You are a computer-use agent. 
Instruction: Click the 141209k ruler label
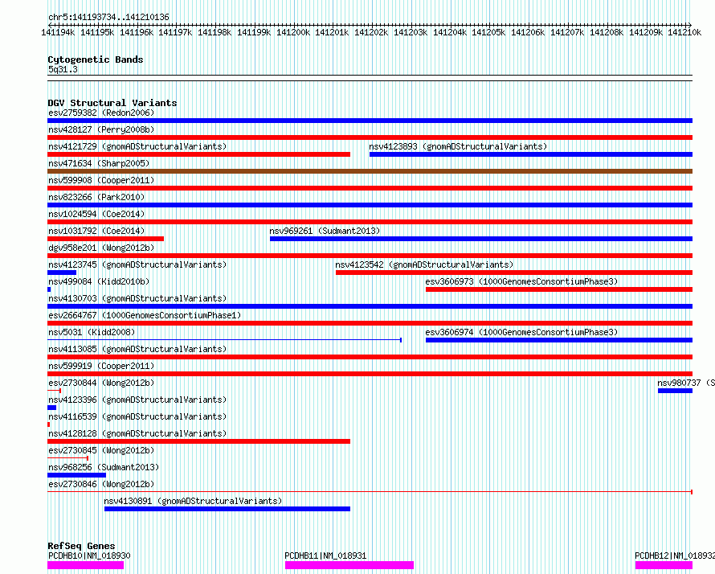[x=646, y=32]
